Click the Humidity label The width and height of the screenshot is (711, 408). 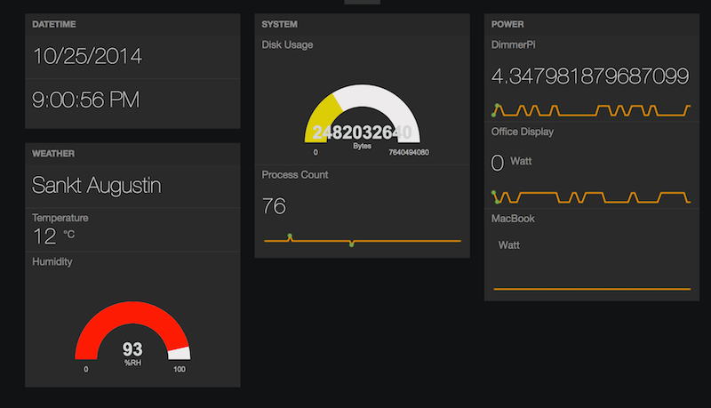click(x=52, y=261)
